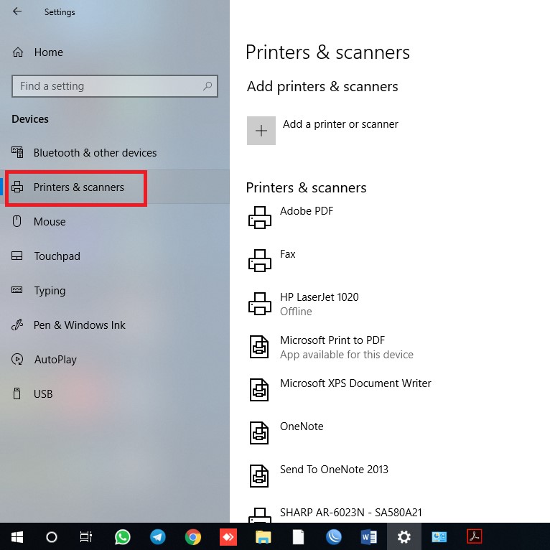Select Microsoft XPS Document Writer
Screen dimensions: 550x550
pyautogui.click(x=355, y=383)
